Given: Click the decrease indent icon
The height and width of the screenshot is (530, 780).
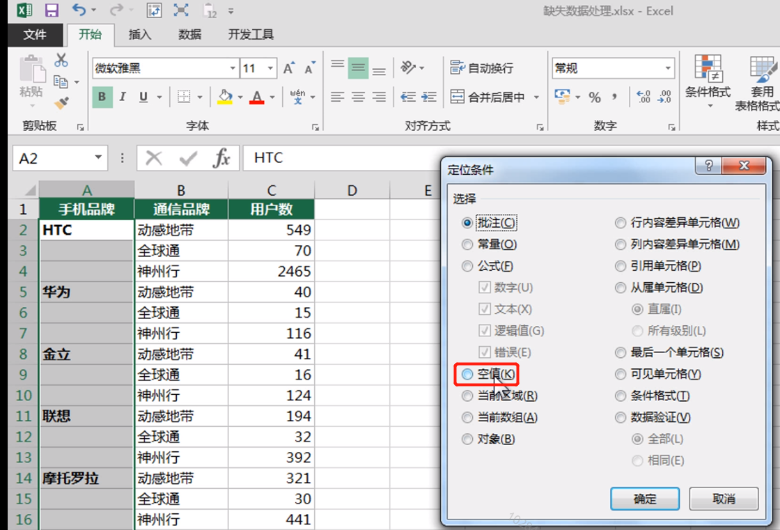Looking at the screenshot, I should (x=408, y=97).
